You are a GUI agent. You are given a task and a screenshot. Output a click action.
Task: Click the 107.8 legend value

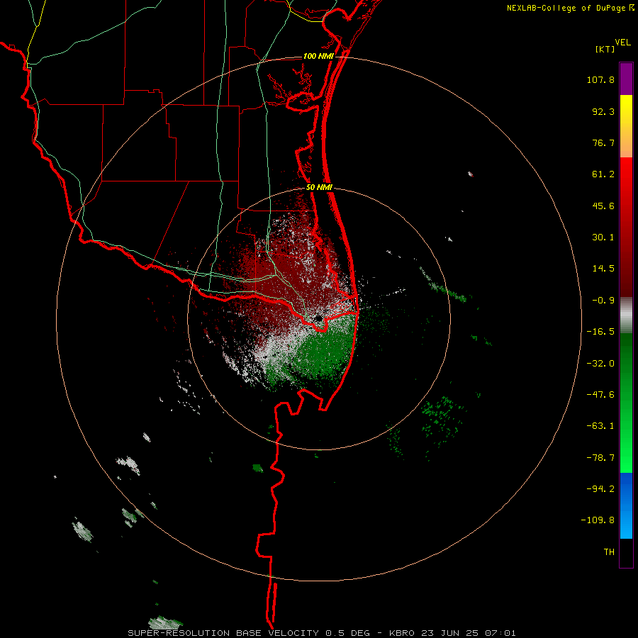pyautogui.click(x=600, y=79)
